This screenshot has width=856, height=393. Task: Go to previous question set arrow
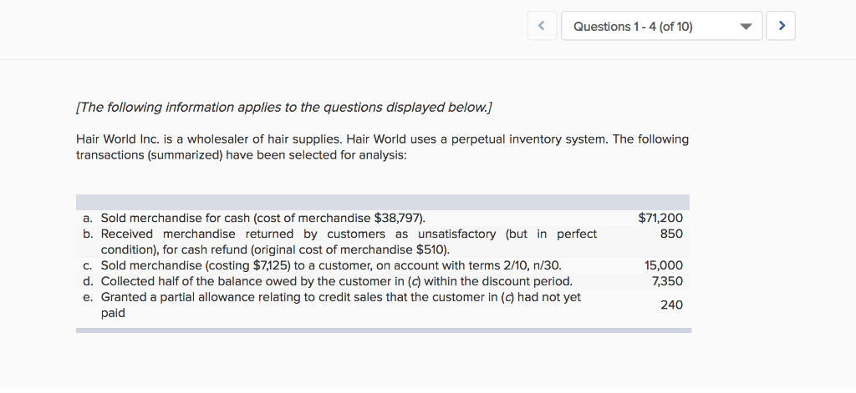click(542, 27)
